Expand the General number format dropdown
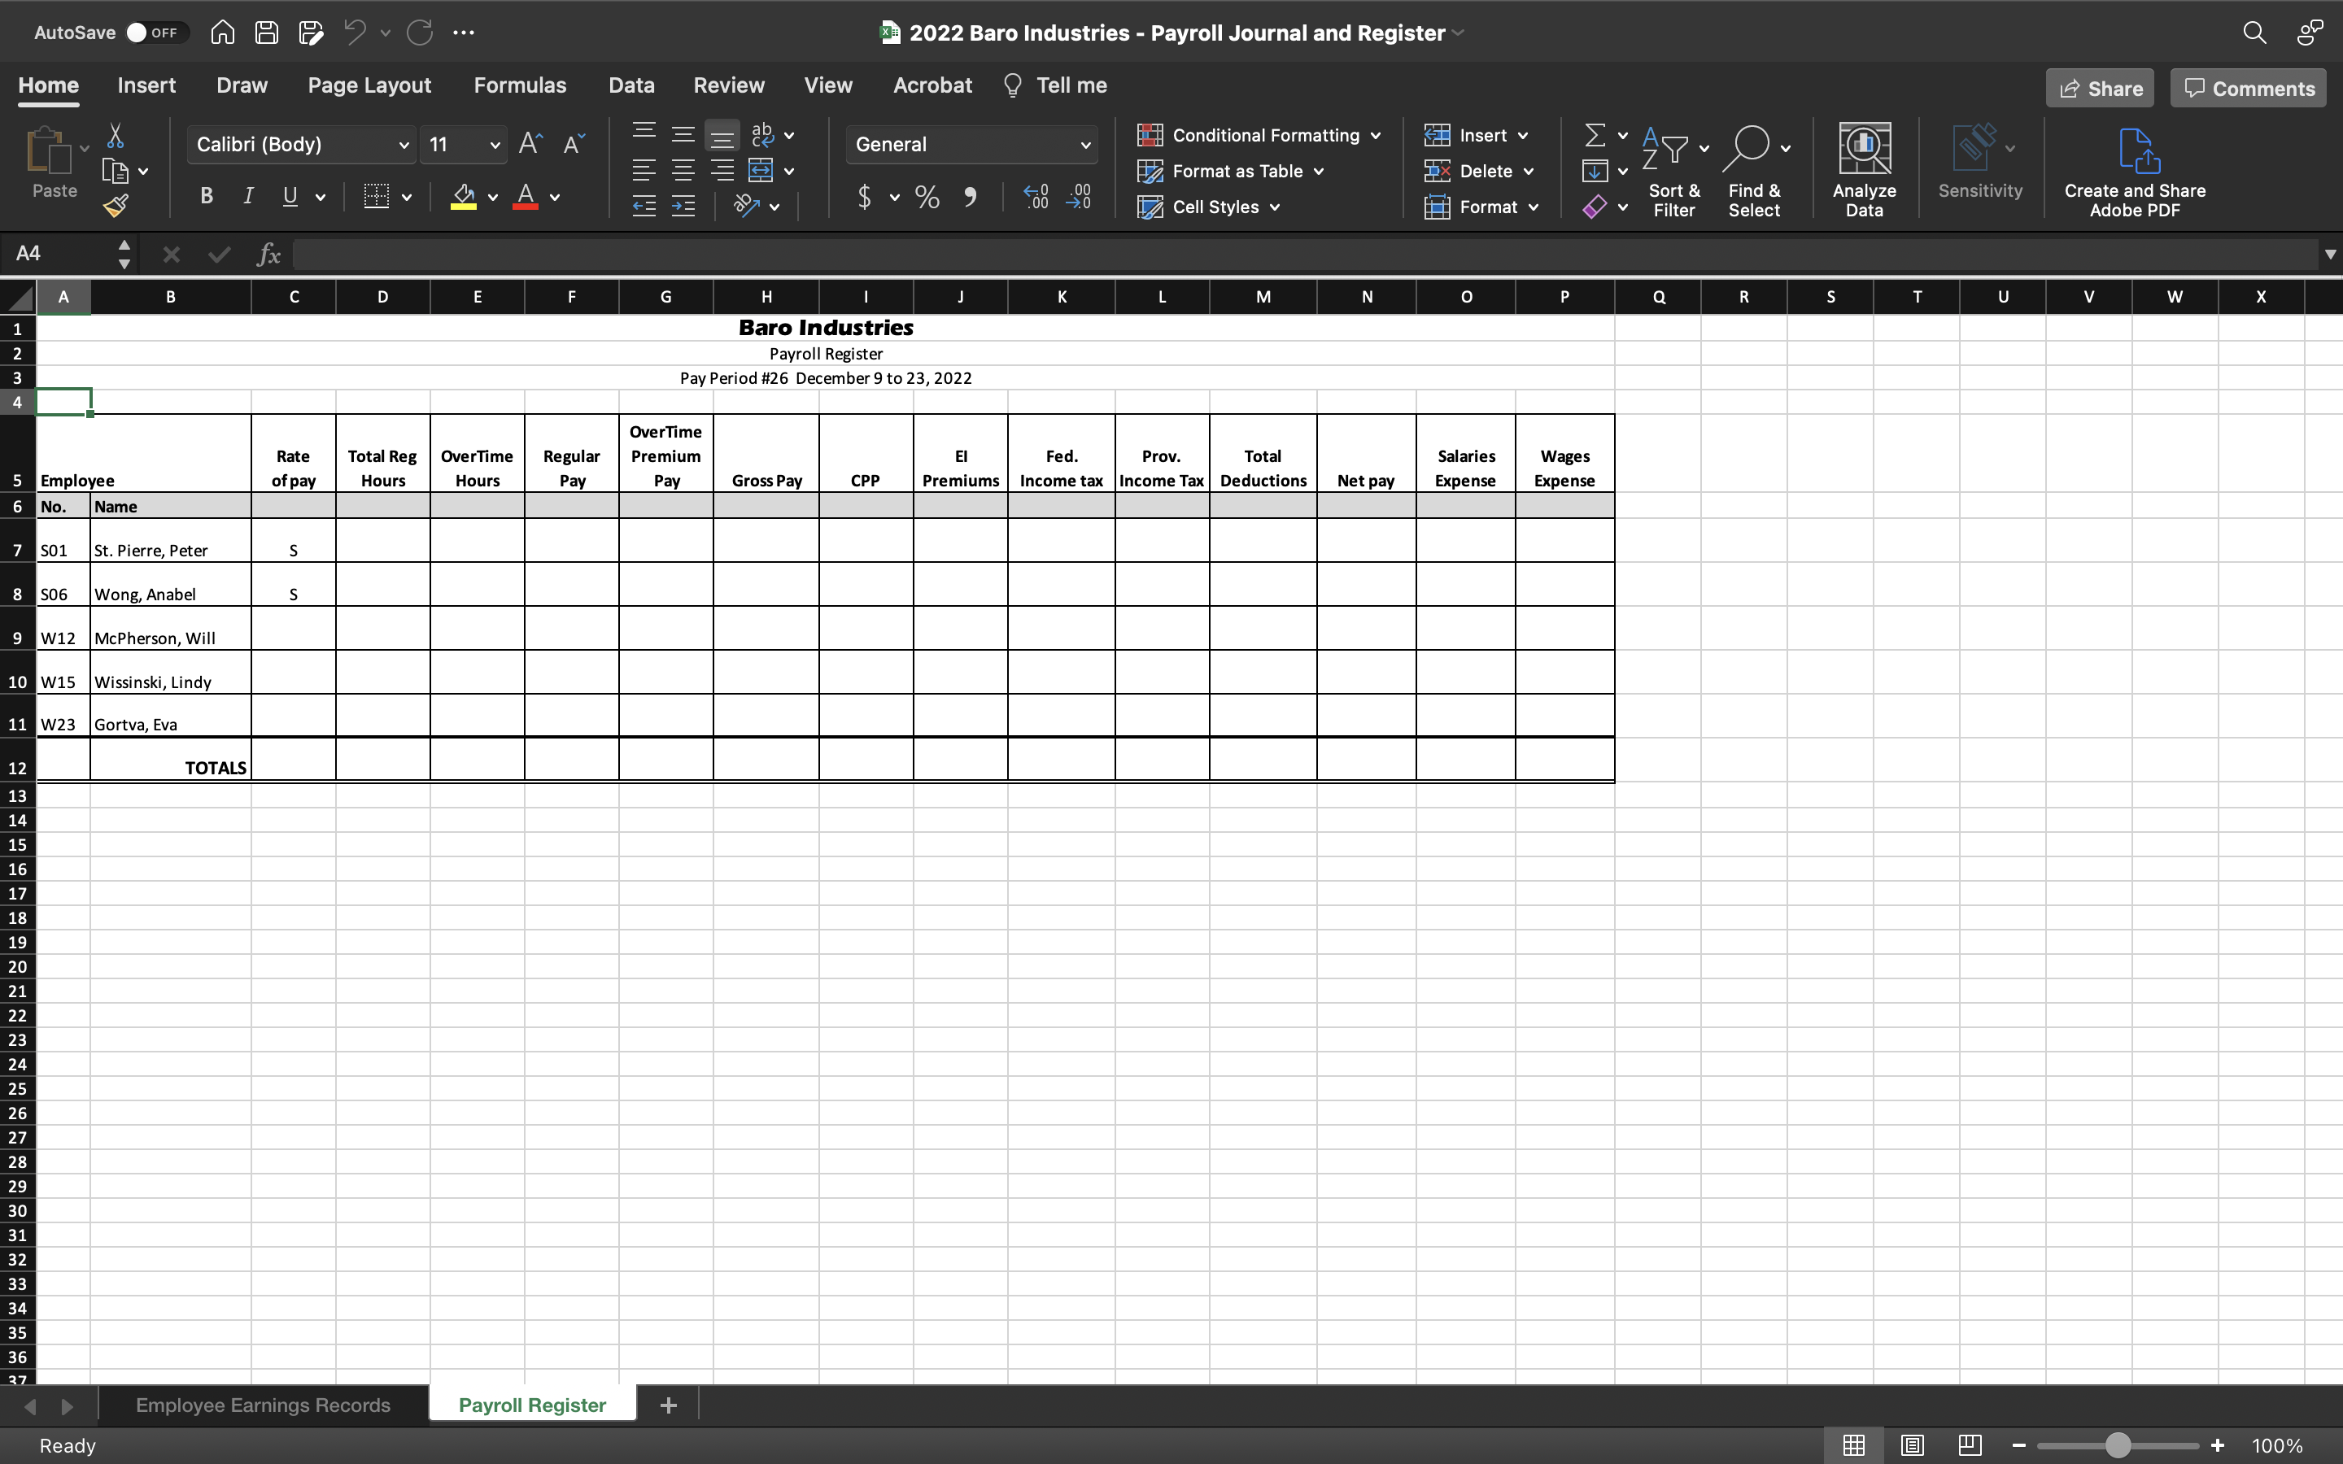Screen dimensions: 2343x1464 [1084, 146]
